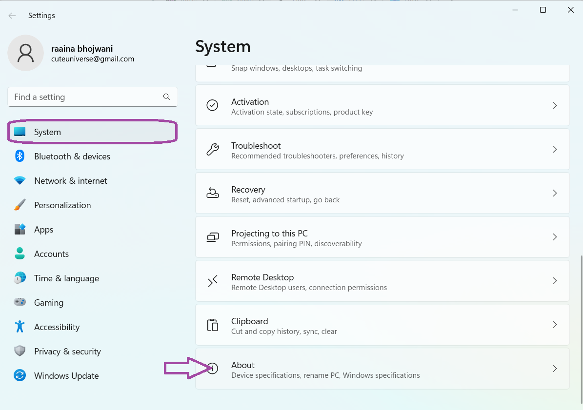Click the Windows Update sync icon
Screen dimensions: 583x410
[x=20, y=376]
